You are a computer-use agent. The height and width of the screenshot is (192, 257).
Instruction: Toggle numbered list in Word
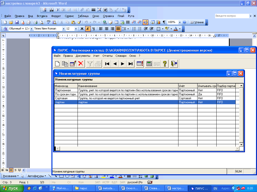(134, 29)
